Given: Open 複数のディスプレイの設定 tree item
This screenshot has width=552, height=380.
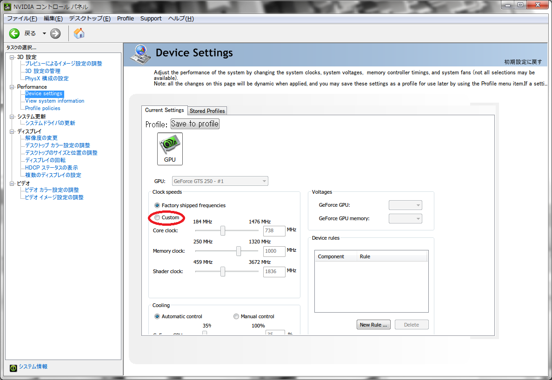Looking at the screenshot, I should [x=53, y=175].
